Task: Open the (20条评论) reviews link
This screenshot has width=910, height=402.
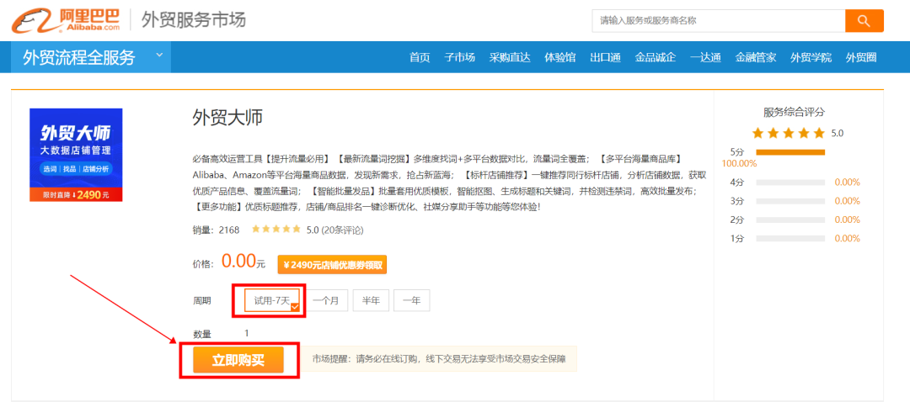Action: tap(342, 230)
